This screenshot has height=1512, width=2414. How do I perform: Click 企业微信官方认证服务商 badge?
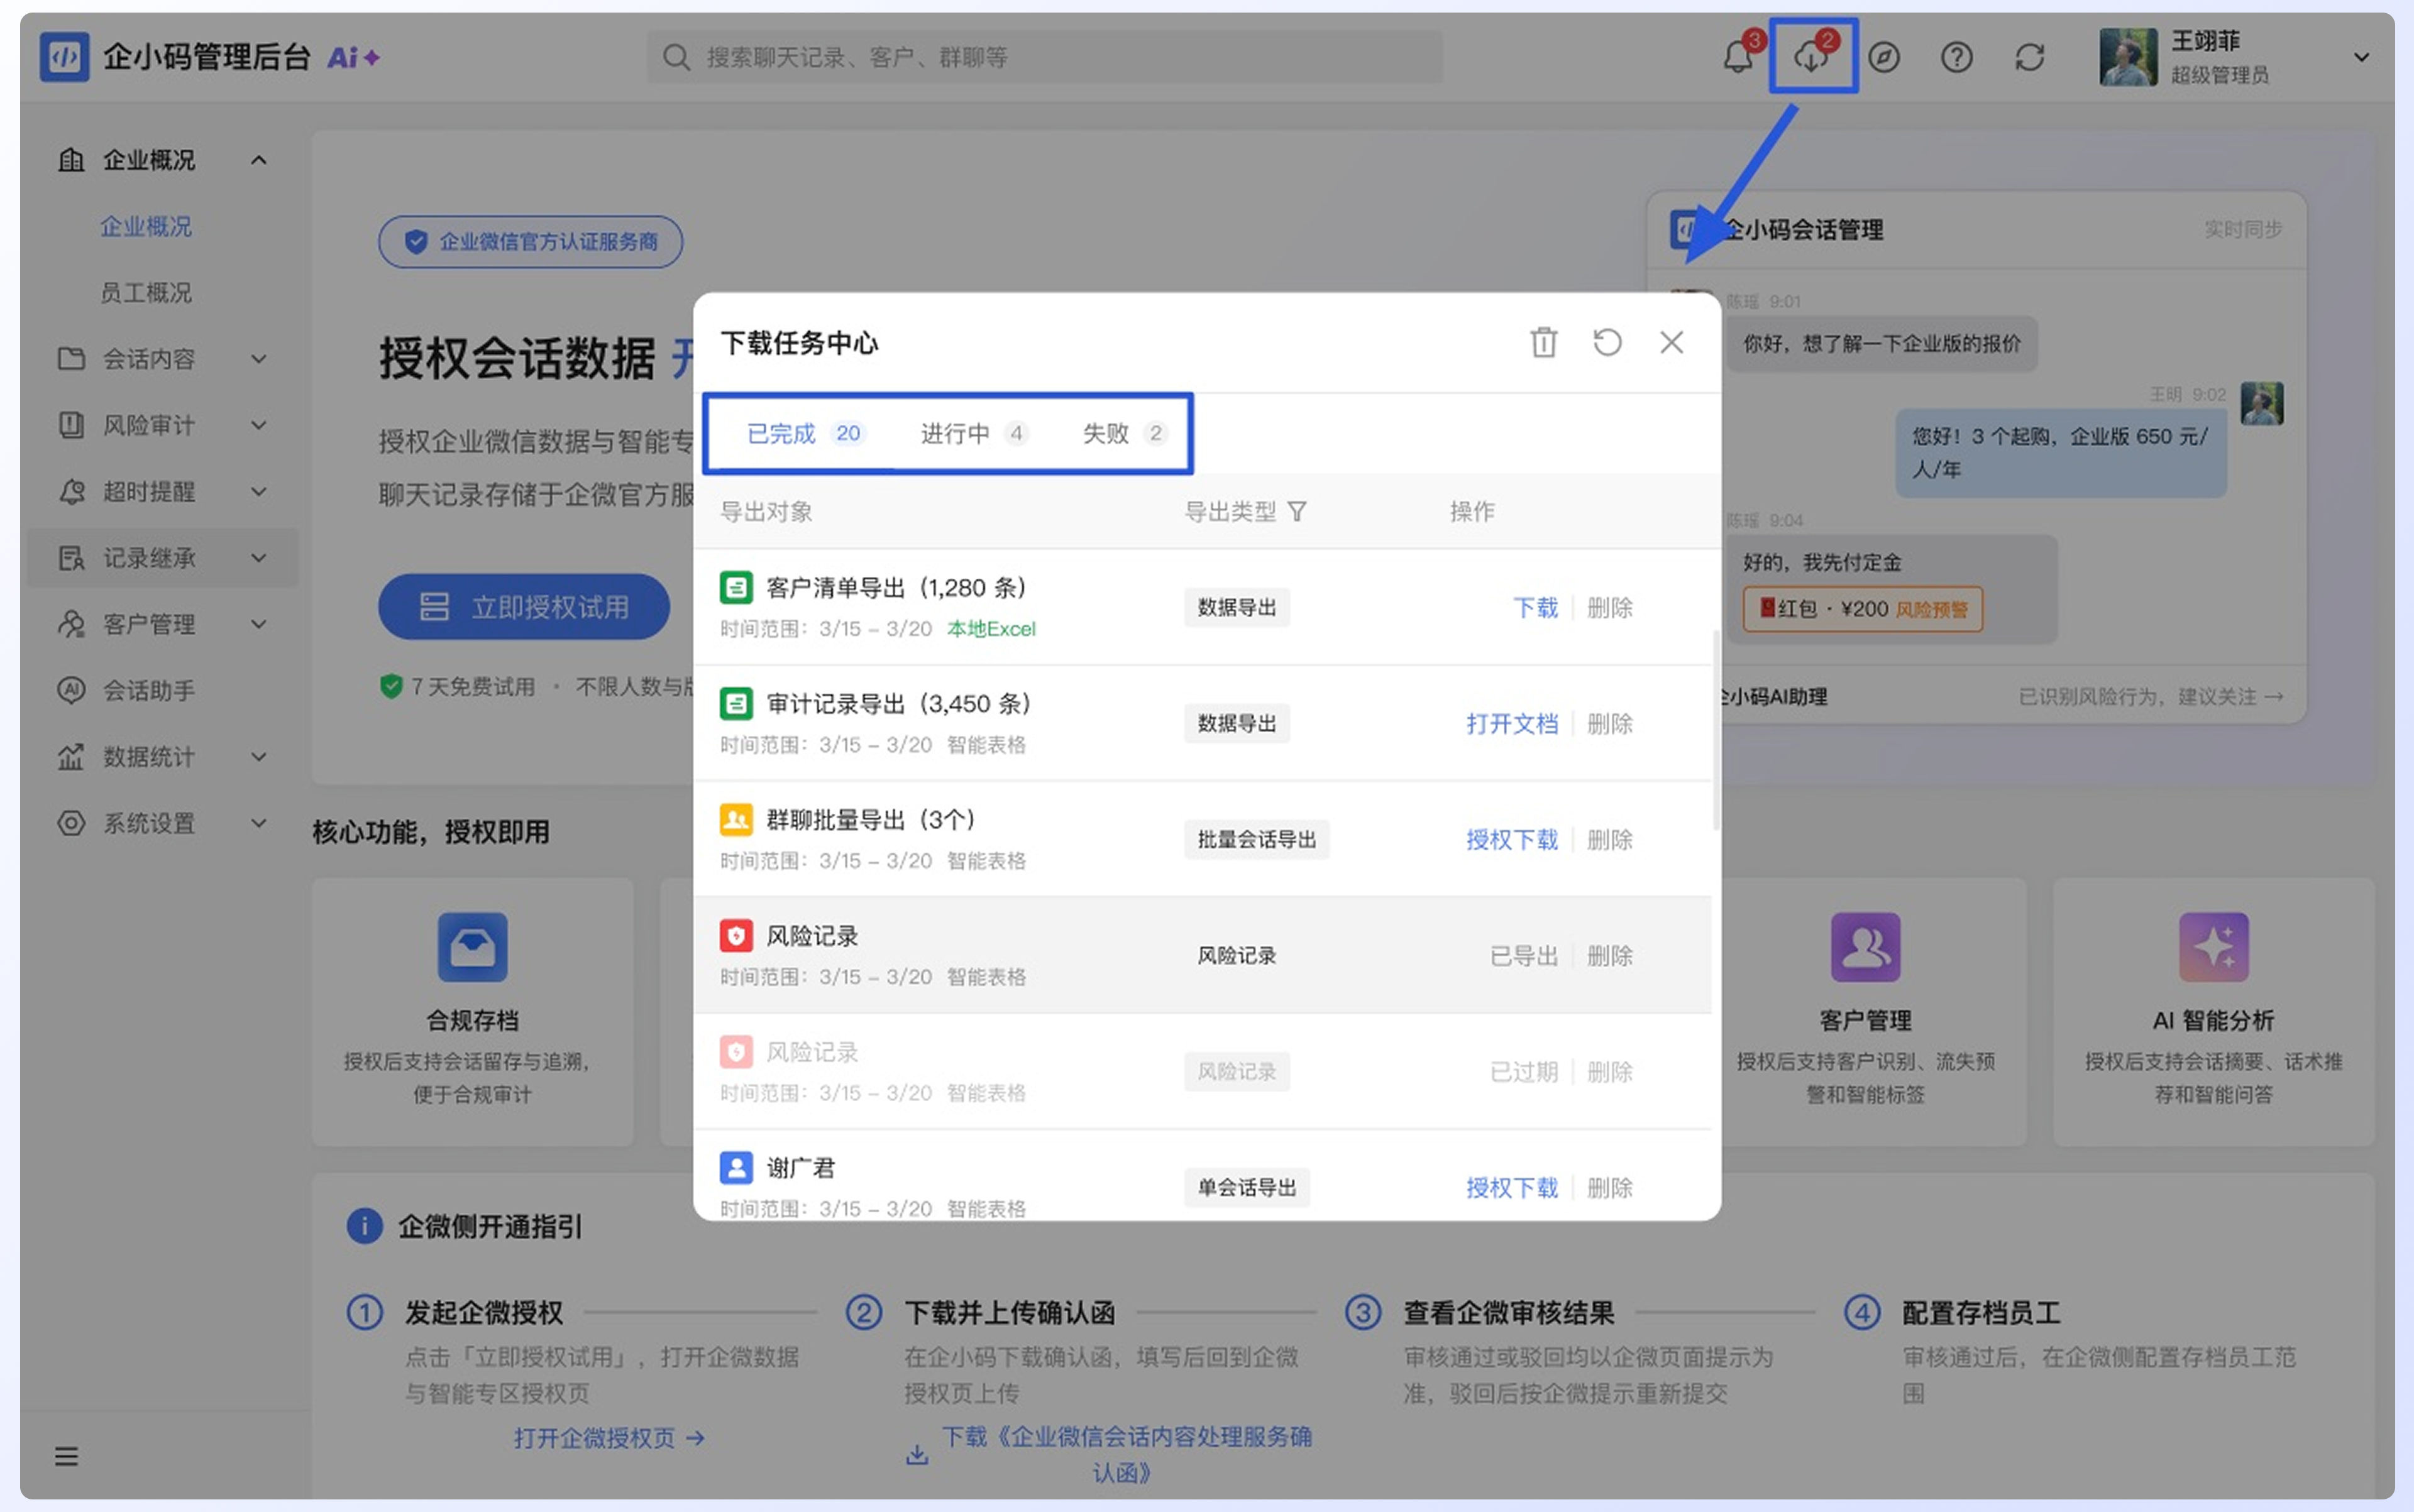[530, 241]
